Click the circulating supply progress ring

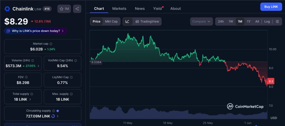tap(53, 116)
